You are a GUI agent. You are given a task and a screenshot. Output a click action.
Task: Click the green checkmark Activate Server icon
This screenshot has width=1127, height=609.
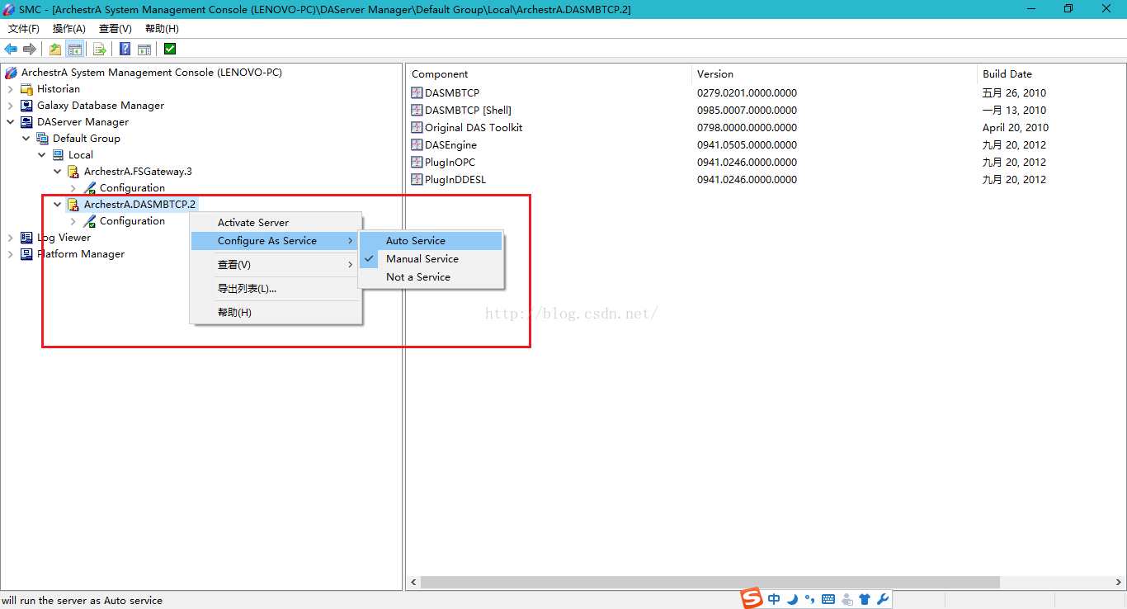pyautogui.click(x=170, y=49)
